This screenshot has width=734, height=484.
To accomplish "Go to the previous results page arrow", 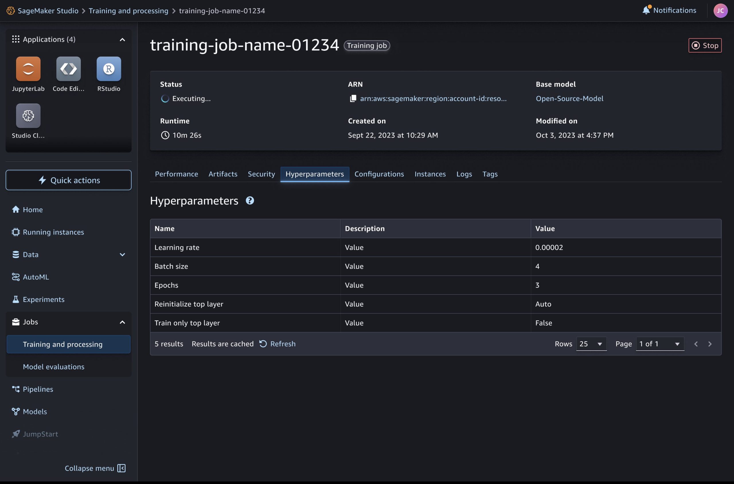I will click(696, 344).
